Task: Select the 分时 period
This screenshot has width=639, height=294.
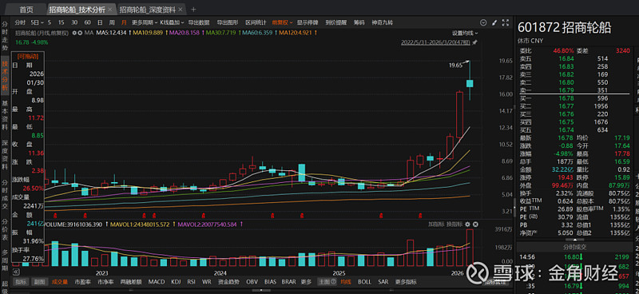Action: pos(20,22)
